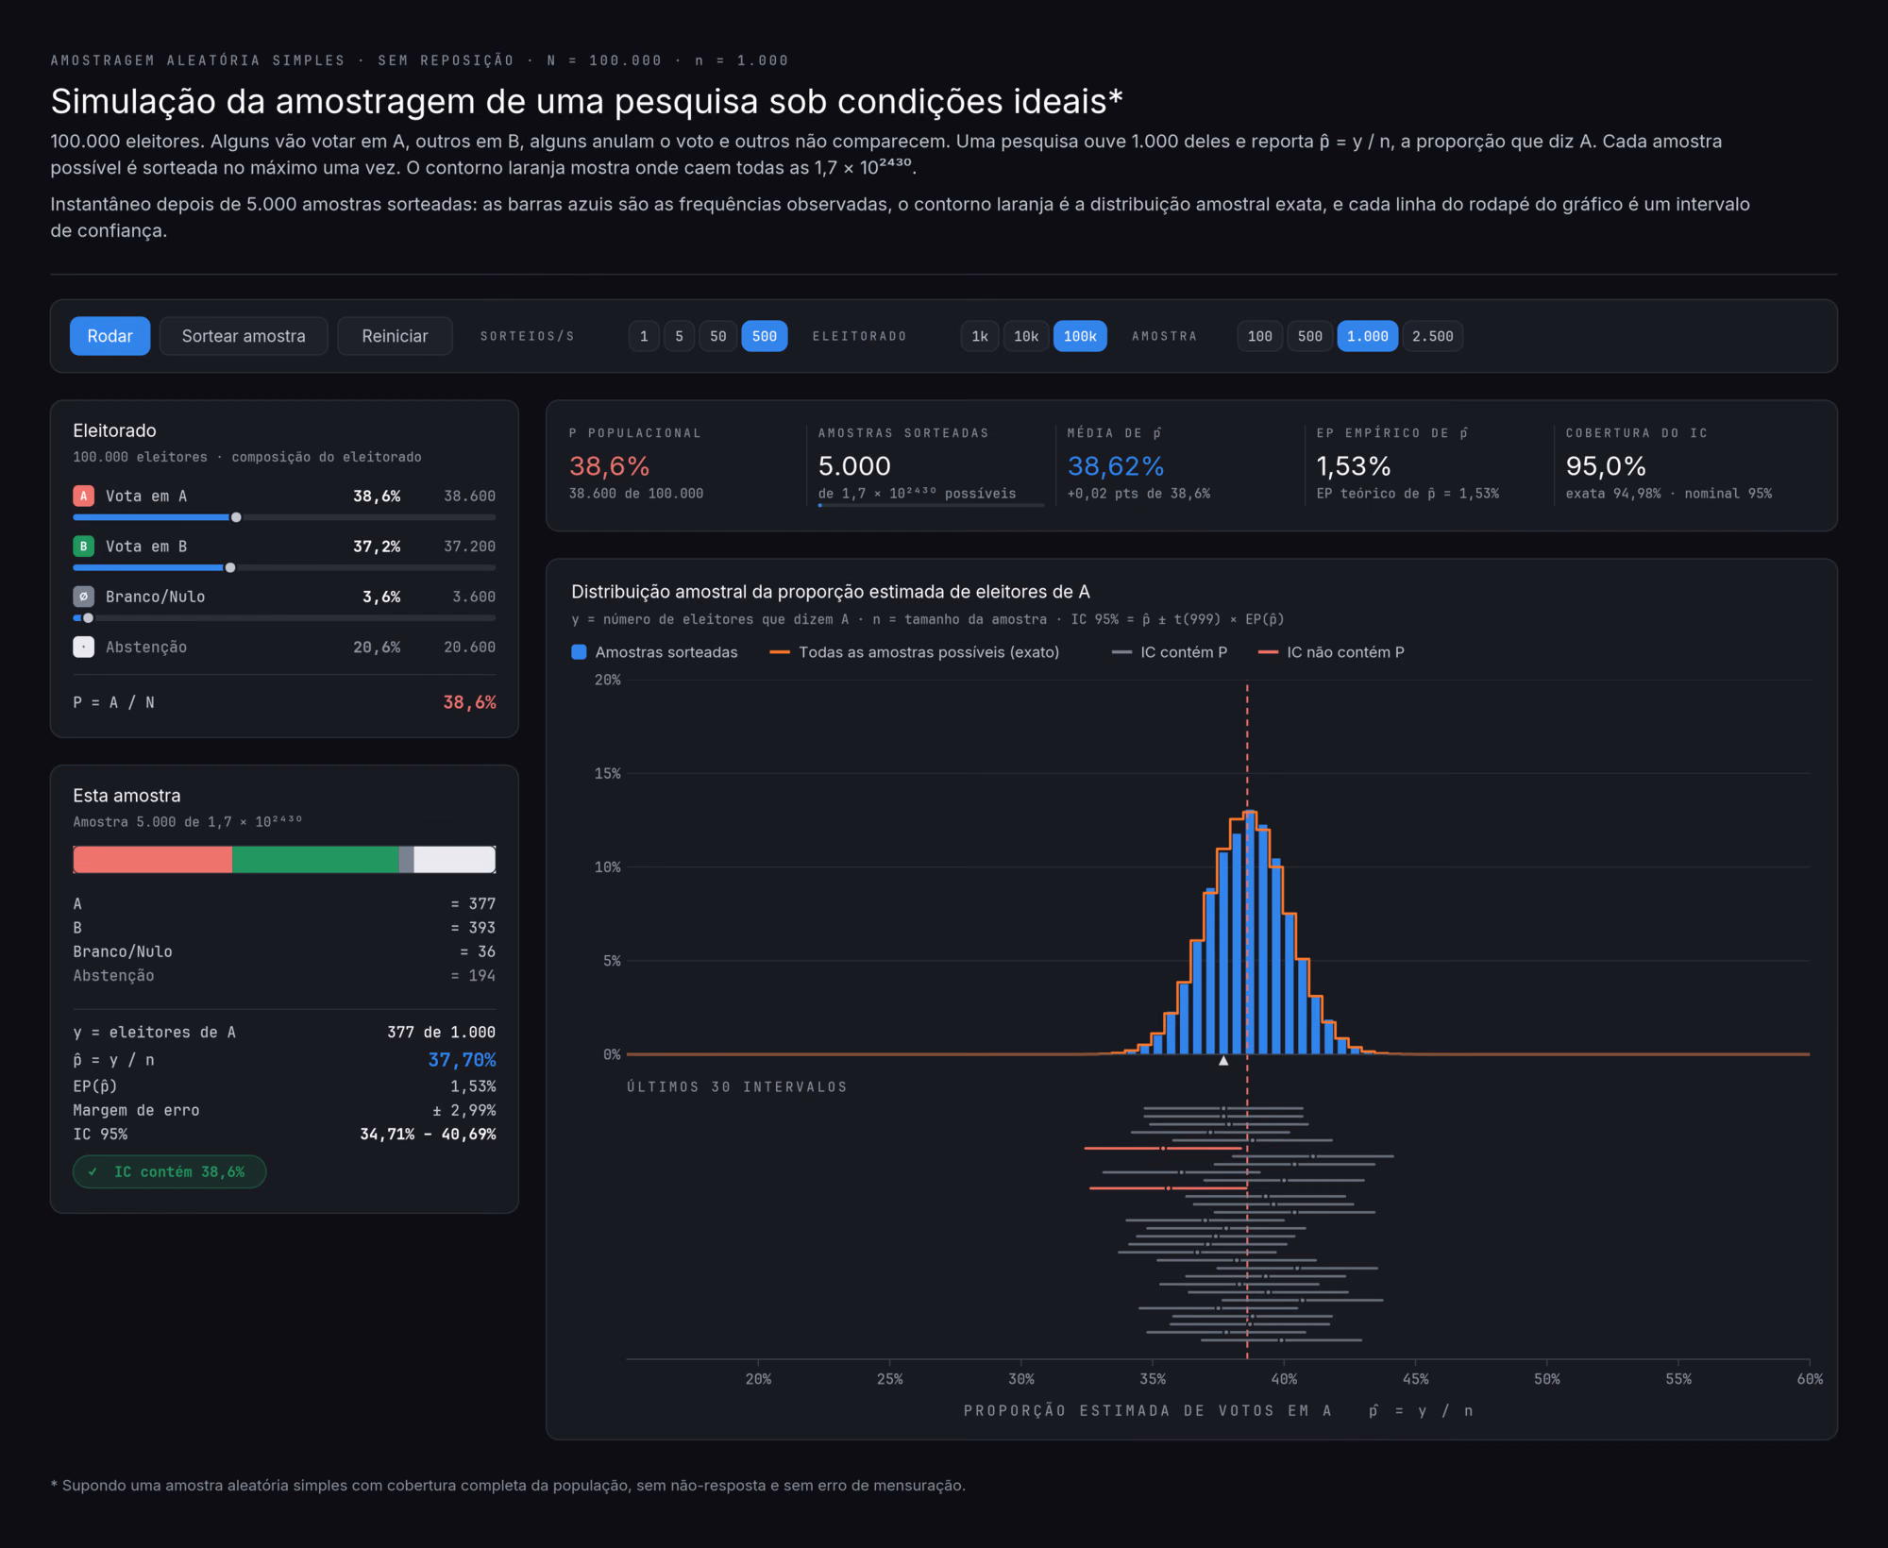The width and height of the screenshot is (1888, 1548).
Task: Set amostra size to 100
Action: pyautogui.click(x=1260, y=336)
